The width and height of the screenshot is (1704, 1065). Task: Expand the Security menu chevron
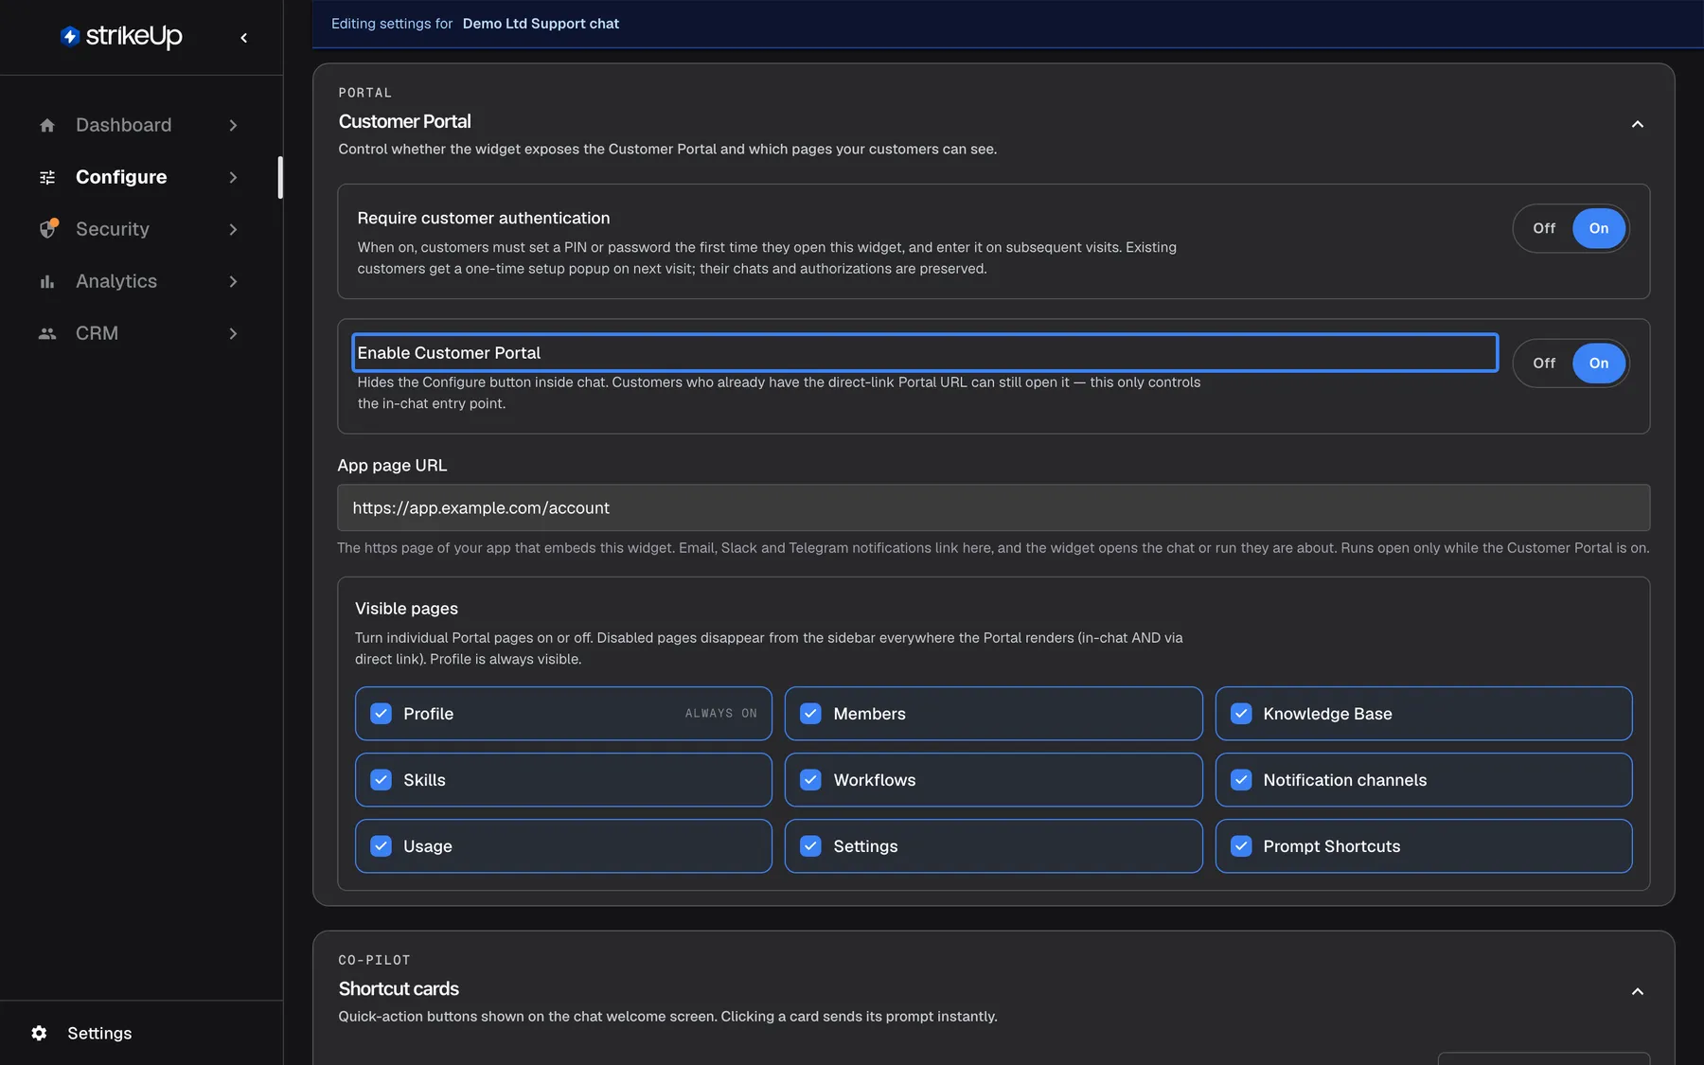[x=233, y=229]
